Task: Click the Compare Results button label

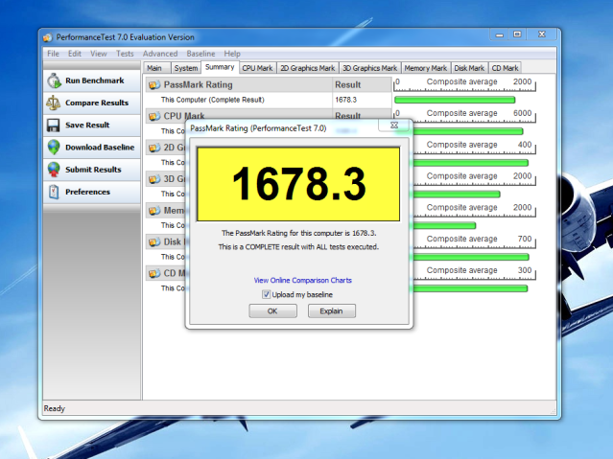Action: pos(97,103)
